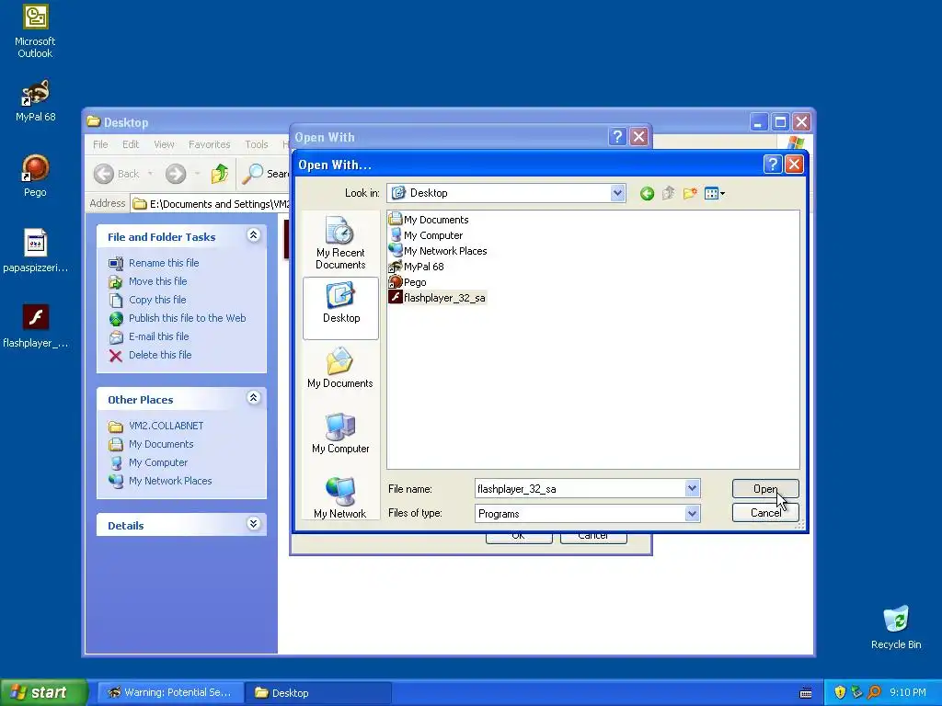Switch to Warning: Potential Se... taskbar item
This screenshot has width=942, height=706.
170,693
